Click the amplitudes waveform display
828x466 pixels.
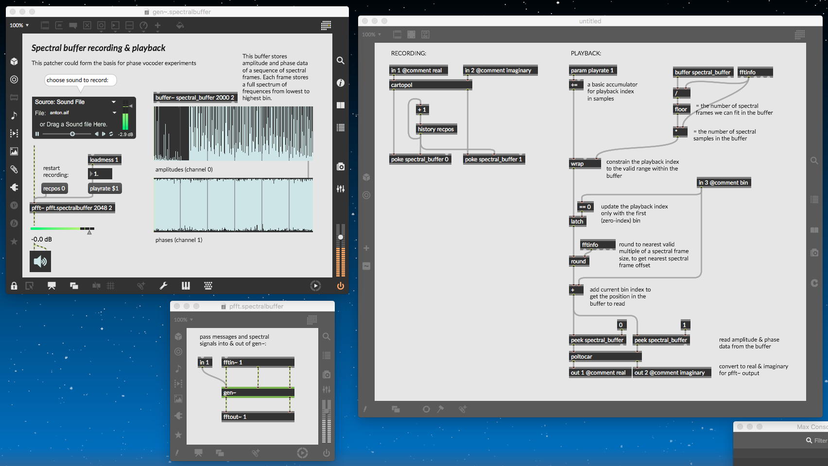pos(233,134)
